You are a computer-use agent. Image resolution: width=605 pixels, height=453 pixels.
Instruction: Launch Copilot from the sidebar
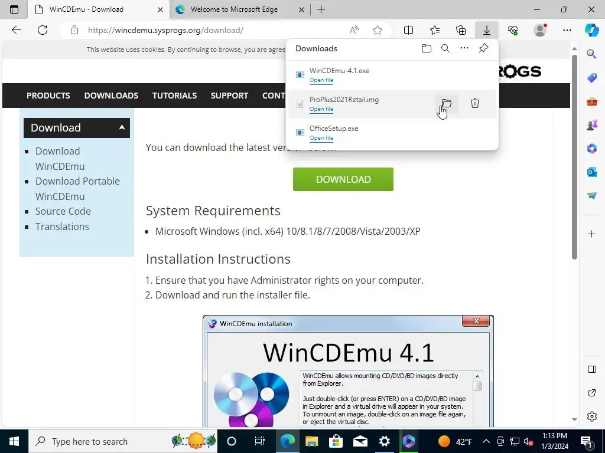pyautogui.click(x=591, y=29)
